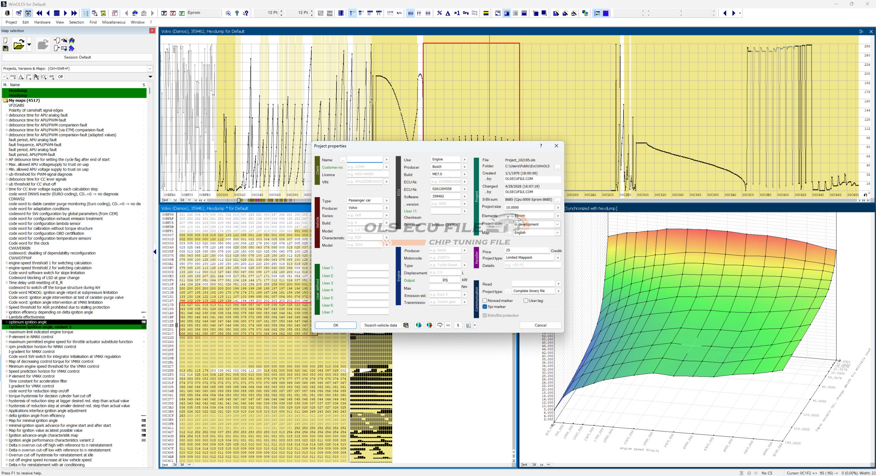Open the Miscellaneous menu
The height and width of the screenshot is (476, 876).
114,22
